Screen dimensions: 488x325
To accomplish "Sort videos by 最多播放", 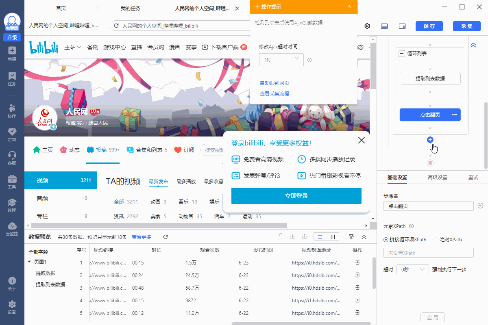I will pyautogui.click(x=186, y=182).
